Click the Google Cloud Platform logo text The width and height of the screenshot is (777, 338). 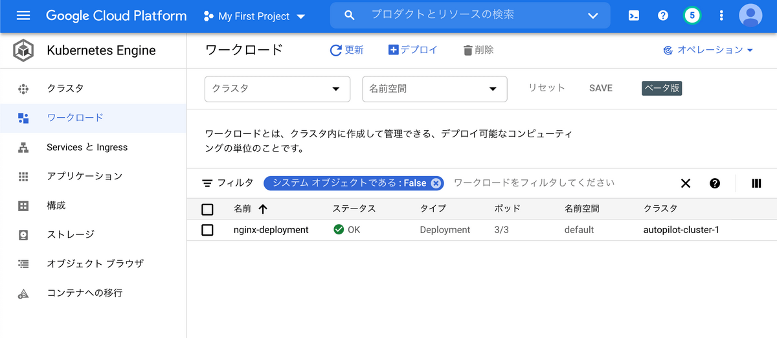(117, 16)
